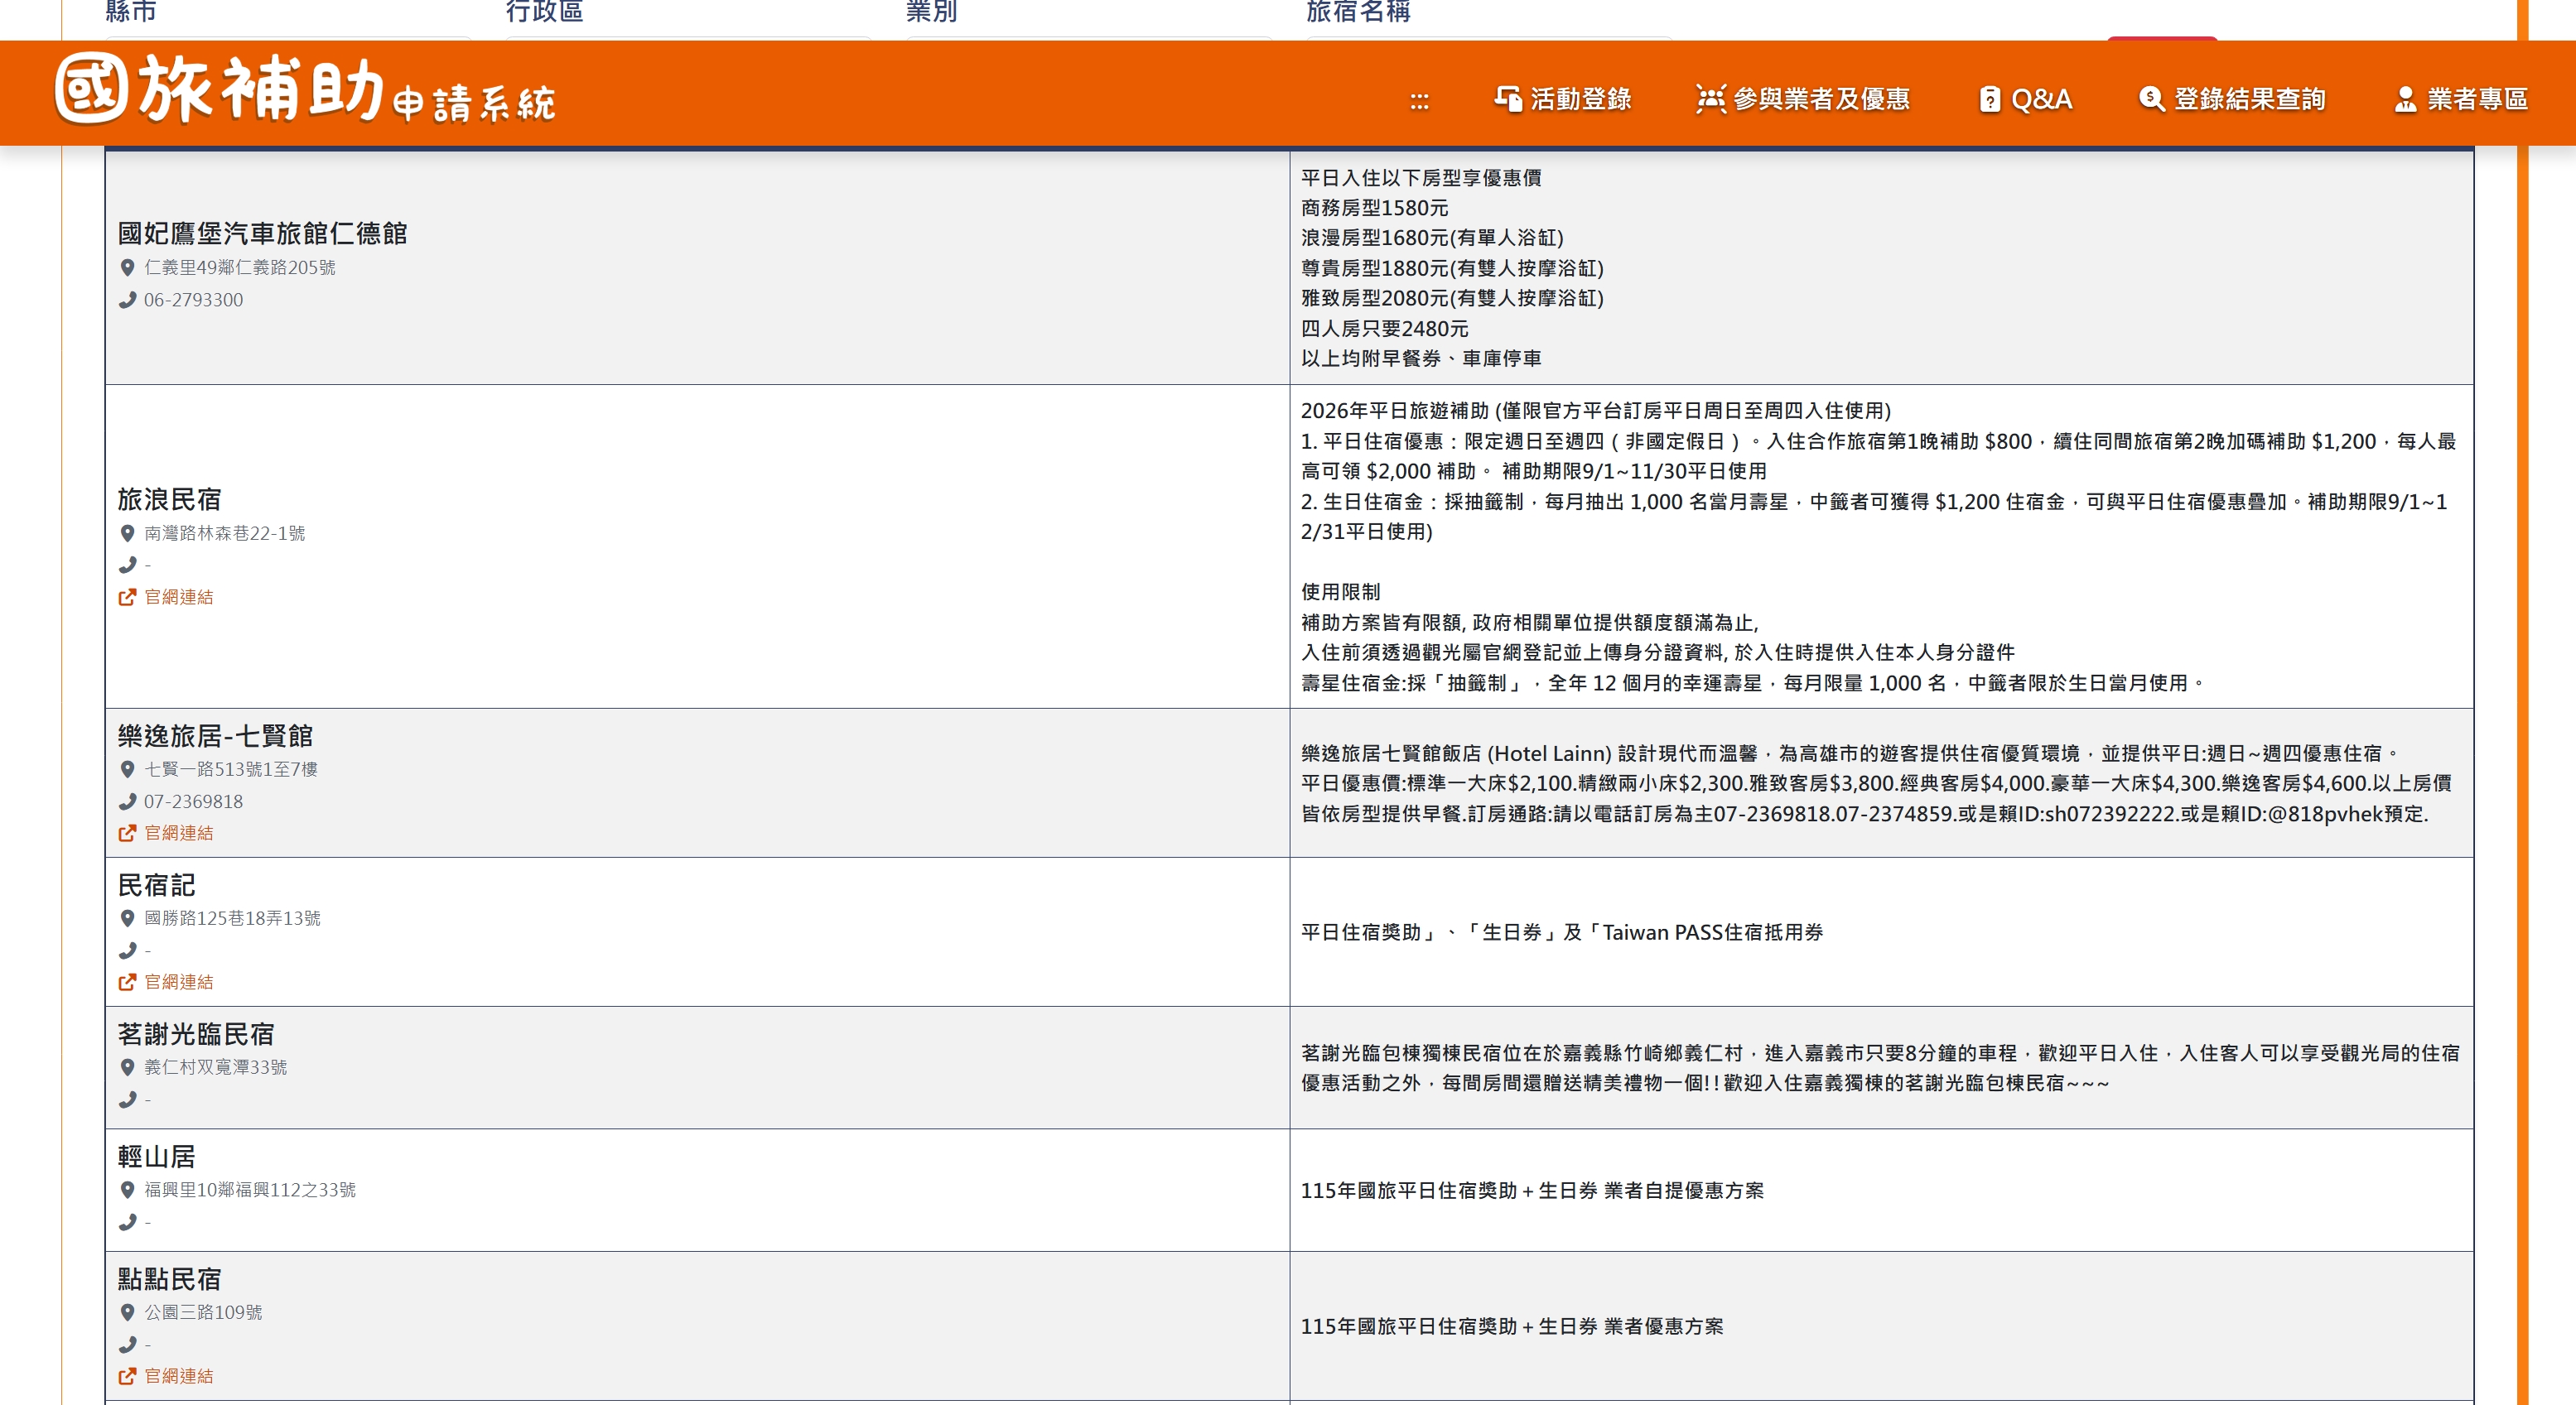Click the address 七賢一路513號1至7樓
Screen dimensions: 2576x1405
pos(231,768)
